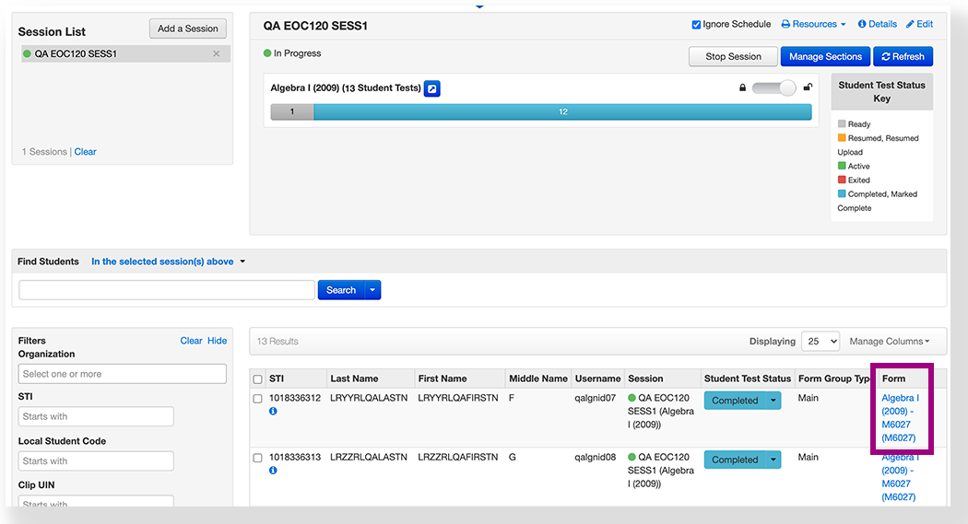Click the Stop Session button
Viewport: 968px width, 524px height.
(733, 57)
